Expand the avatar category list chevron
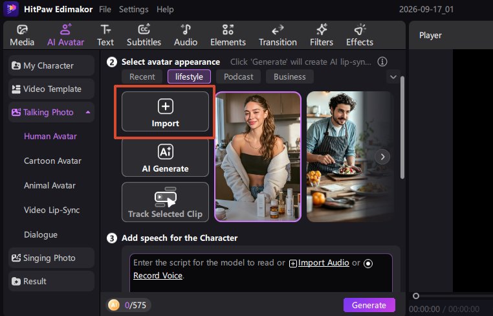Image resolution: width=493 pixels, height=316 pixels. click(393, 77)
